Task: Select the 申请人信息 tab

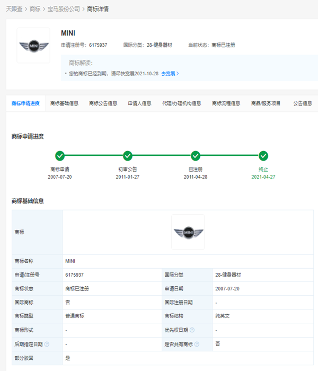Action: (139, 103)
